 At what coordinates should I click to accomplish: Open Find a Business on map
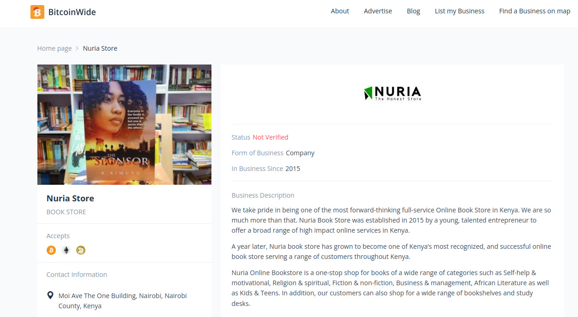pyautogui.click(x=535, y=11)
